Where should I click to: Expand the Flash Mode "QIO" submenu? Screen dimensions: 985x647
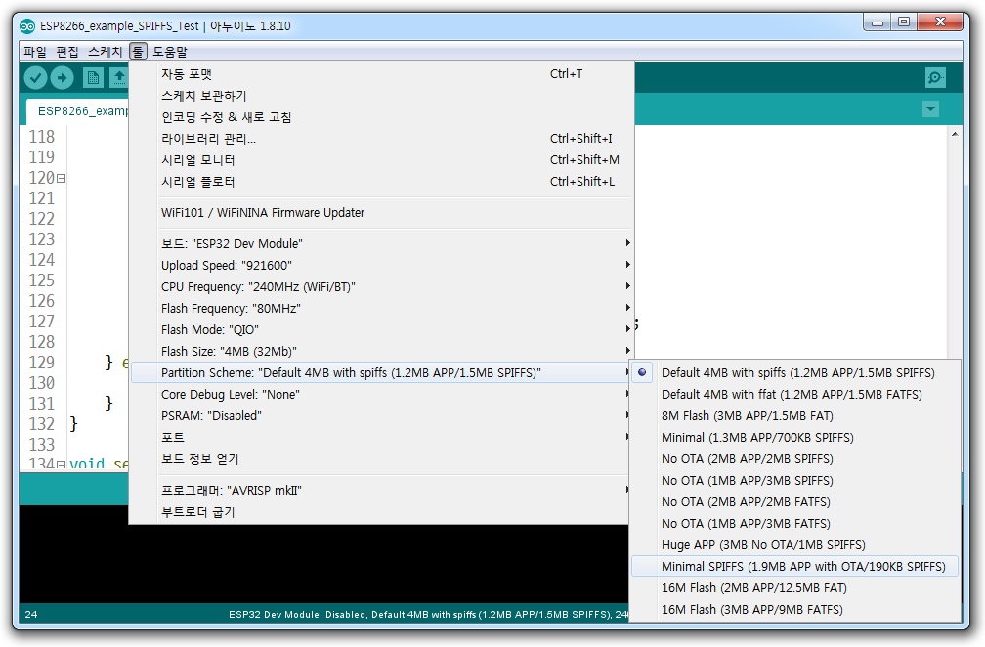381,329
